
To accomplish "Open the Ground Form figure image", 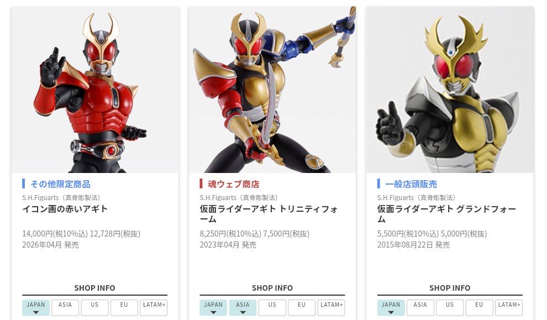I will (x=450, y=90).
